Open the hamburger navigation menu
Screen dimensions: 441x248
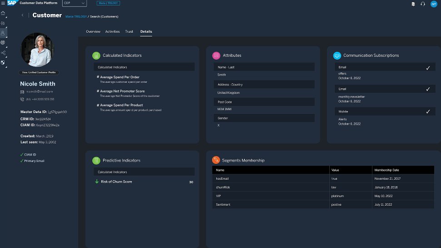(3, 3)
